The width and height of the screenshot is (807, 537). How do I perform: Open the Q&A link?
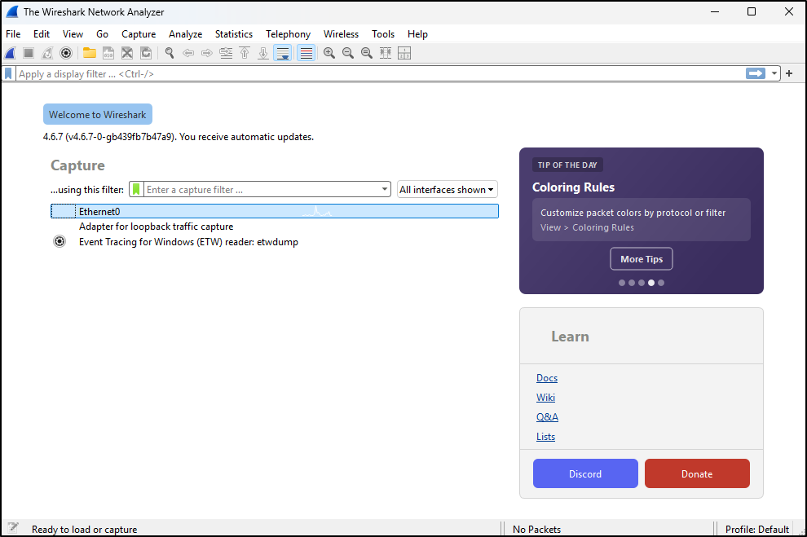(x=547, y=417)
